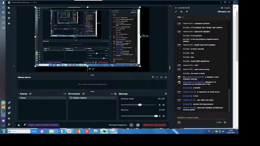Open the user account icon at sidebar bottom
Viewport: 260px width, 146px height.
point(9,124)
